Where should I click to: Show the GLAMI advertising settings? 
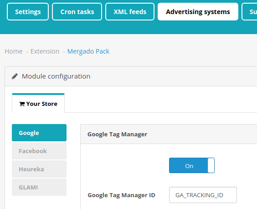point(39,187)
